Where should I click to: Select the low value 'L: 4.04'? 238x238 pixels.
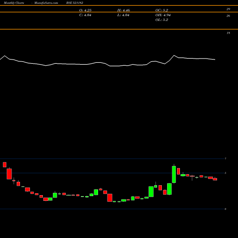click(x=123, y=15)
